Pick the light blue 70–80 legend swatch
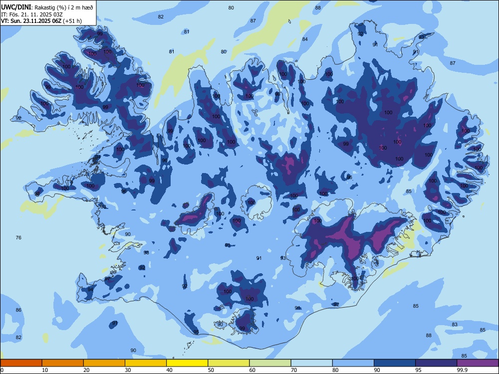Viewport: 499px width, 374px height. tap(311, 363)
